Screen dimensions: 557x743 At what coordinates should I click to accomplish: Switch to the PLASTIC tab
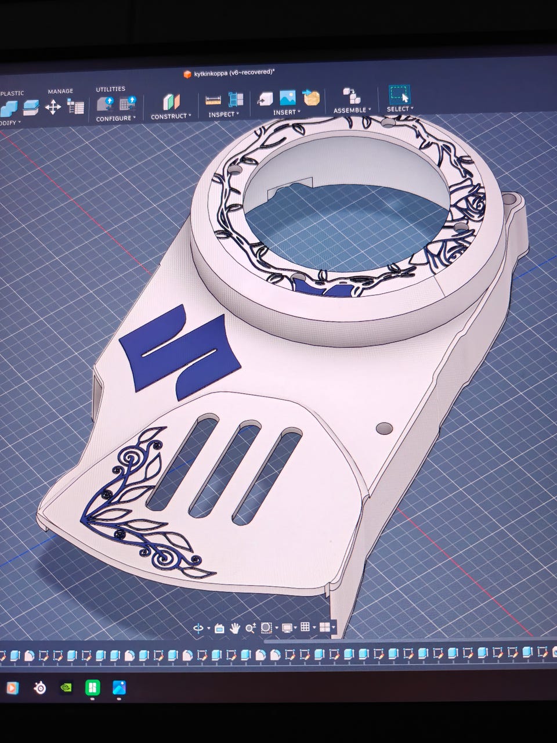[x=12, y=93]
